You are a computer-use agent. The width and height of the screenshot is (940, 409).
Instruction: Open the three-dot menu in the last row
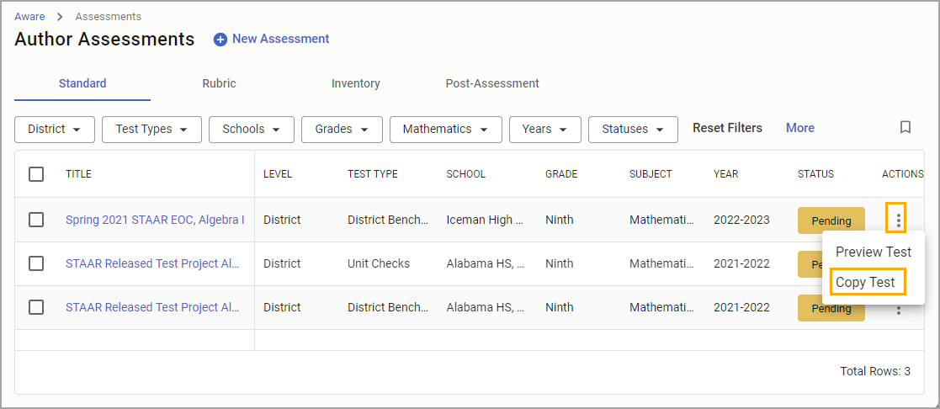coord(898,311)
